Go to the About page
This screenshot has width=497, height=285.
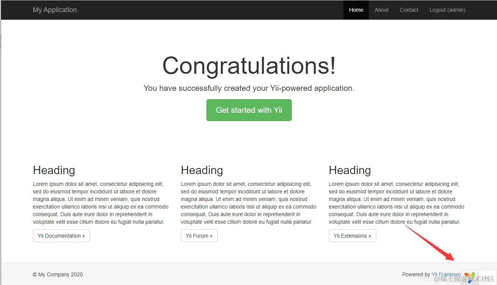(x=381, y=10)
